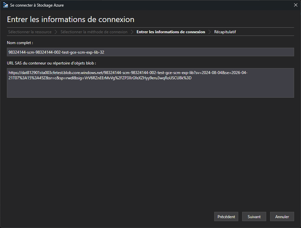Go to Sélectionner la ressource step

click(x=30, y=32)
